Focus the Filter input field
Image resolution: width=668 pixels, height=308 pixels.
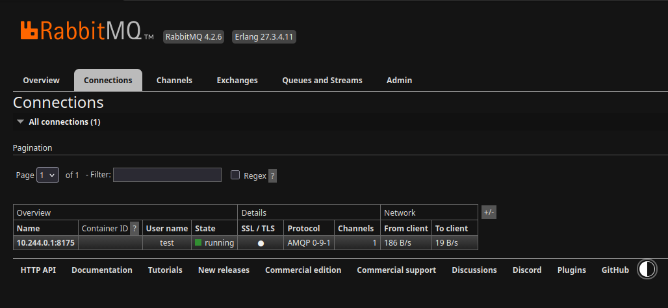(167, 175)
